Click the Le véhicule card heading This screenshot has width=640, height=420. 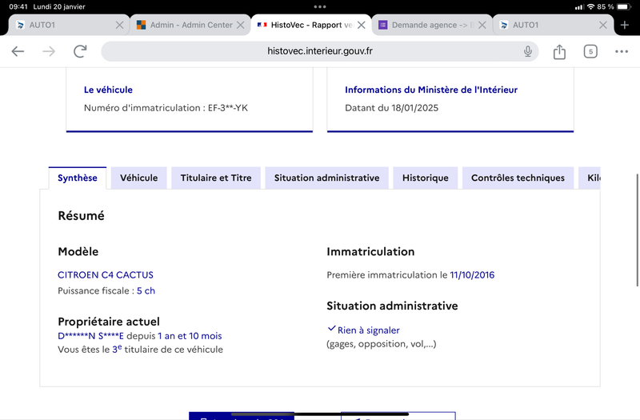(x=108, y=90)
